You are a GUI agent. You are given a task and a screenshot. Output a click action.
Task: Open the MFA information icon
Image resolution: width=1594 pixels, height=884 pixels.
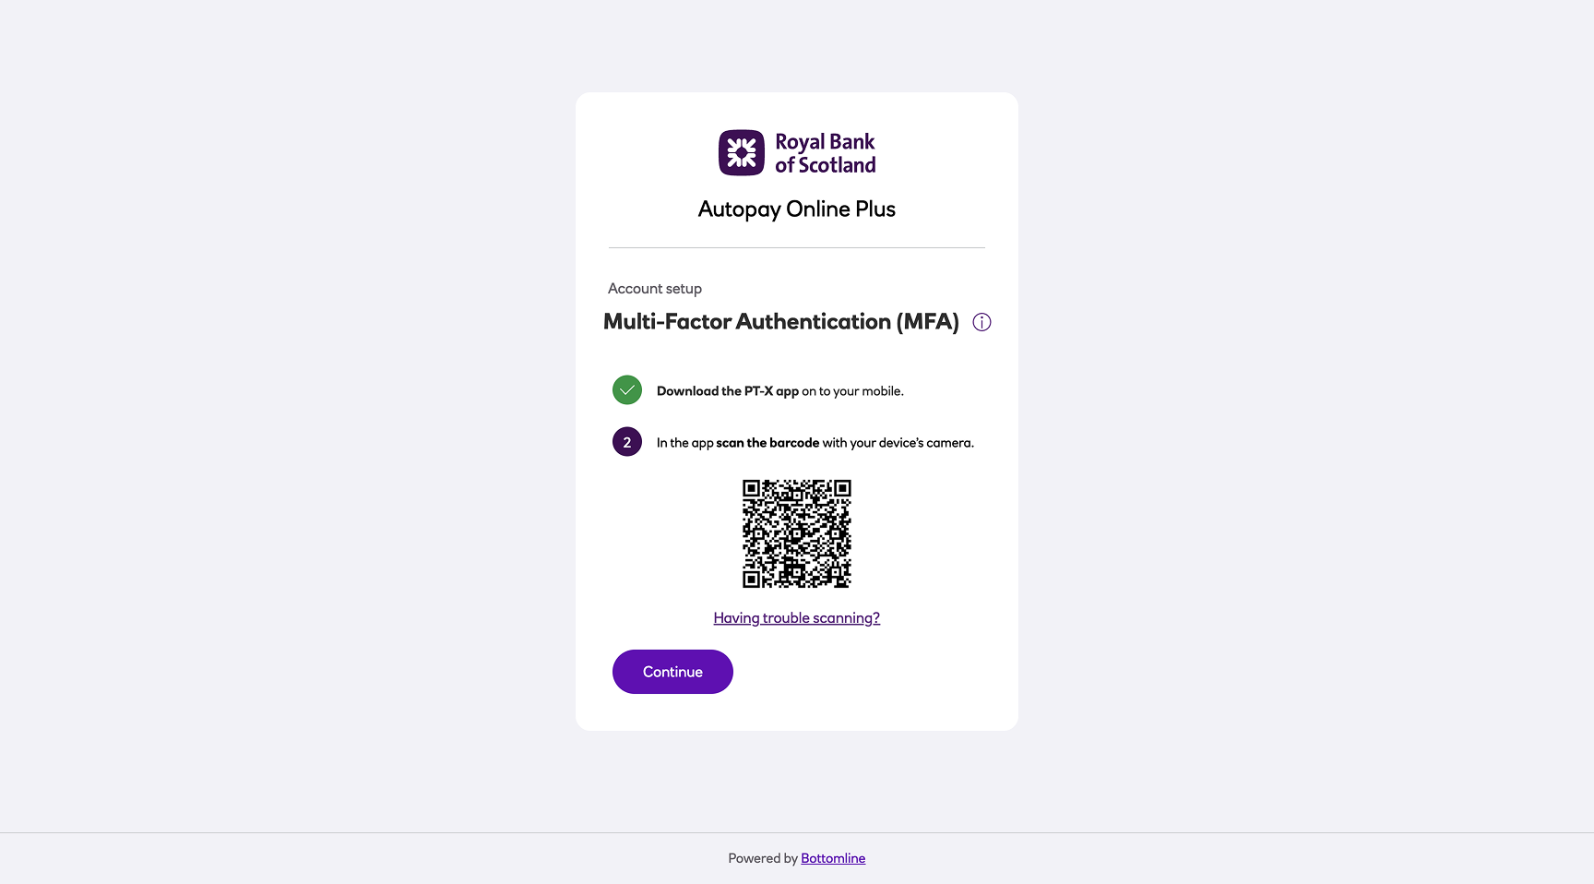point(981,322)
